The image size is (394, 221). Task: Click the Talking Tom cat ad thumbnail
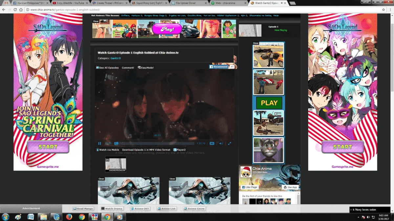point(269,150)
